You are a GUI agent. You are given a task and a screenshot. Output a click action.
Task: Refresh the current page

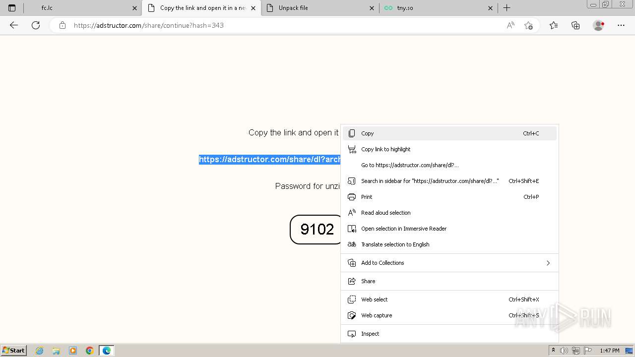(x=36, y=25)
